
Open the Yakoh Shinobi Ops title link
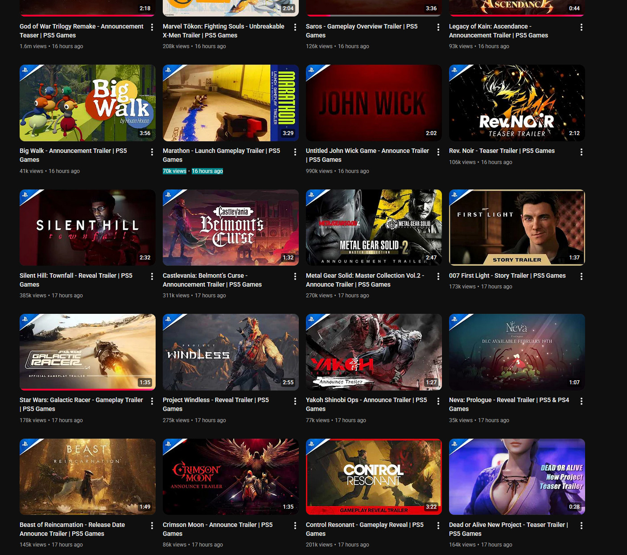pyautogui.click(x=367, y=404)
